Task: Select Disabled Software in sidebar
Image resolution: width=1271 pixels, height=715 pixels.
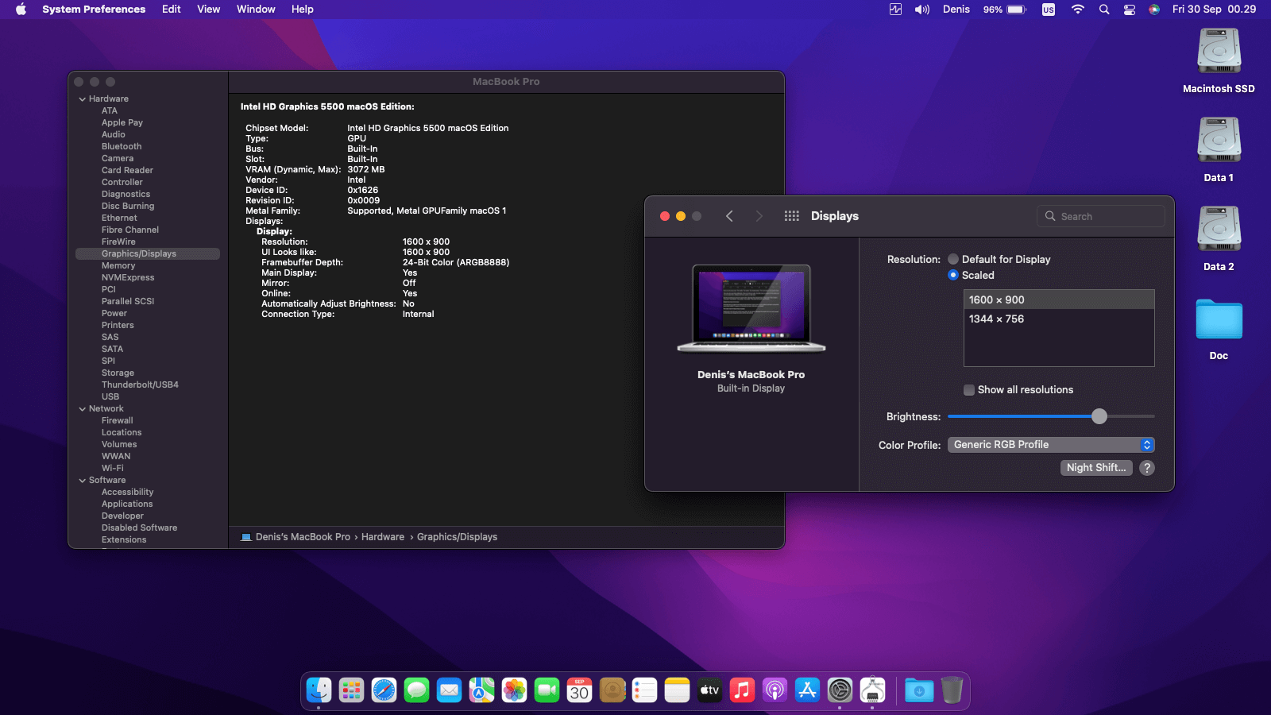Action: point(139,528)
